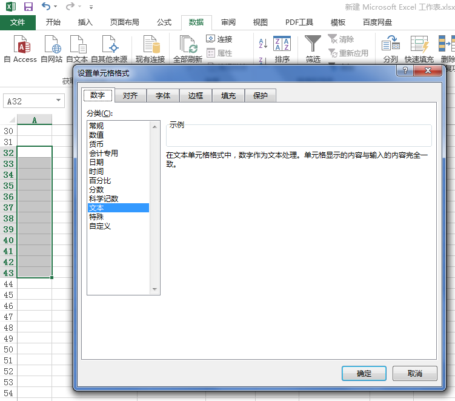Click the Save icon in quick access toolbar
This screenshot has height=401, width=455.
[28, 7]
